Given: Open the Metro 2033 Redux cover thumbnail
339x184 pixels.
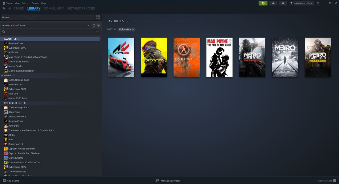Looking at the screenshot, I should click(252, 57).
